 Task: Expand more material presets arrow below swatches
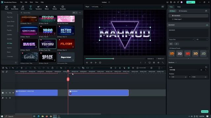(188, 58)
